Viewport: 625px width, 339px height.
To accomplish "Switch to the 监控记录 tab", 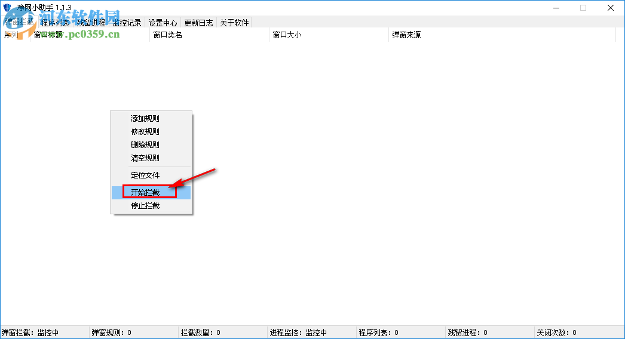I will [x=127, y=23].
